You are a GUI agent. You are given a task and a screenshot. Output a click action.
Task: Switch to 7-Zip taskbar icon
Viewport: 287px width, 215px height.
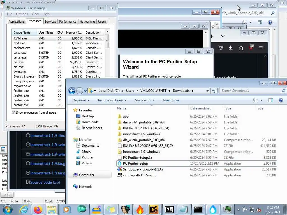tap(169, 209)
